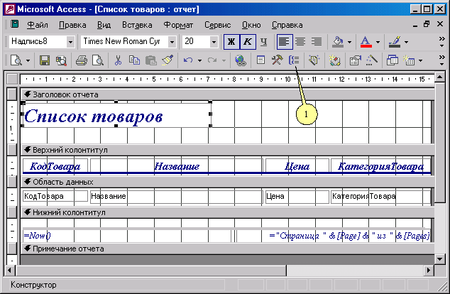The height and width of the screenshot is (294, 450).
Task: Click the Undo arrow icon
Action: tap(188, 61)
